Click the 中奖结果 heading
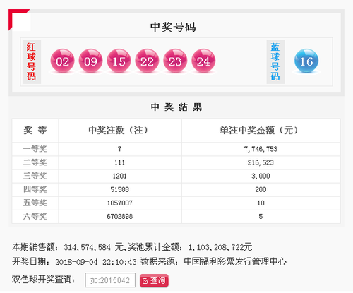 point(176,107)
